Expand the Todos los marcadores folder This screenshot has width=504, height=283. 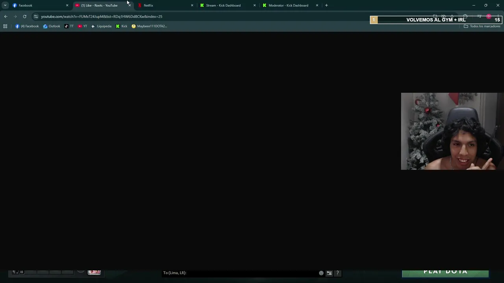pos(482,26)
